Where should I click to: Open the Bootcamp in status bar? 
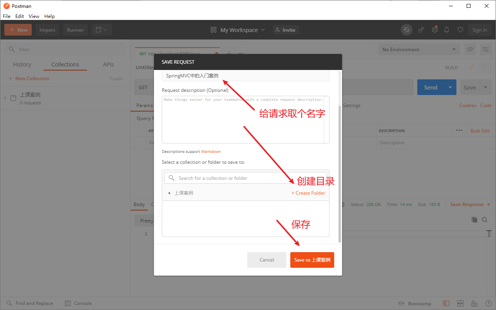415,304
